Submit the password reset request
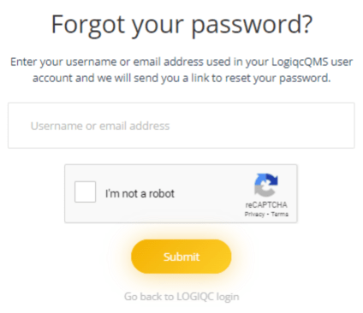This screenshot has width=363, height=313. tap(181, 257)
